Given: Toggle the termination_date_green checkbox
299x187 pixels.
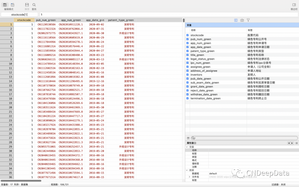Looking at the screenshot, I should click(x=187, y=98).
